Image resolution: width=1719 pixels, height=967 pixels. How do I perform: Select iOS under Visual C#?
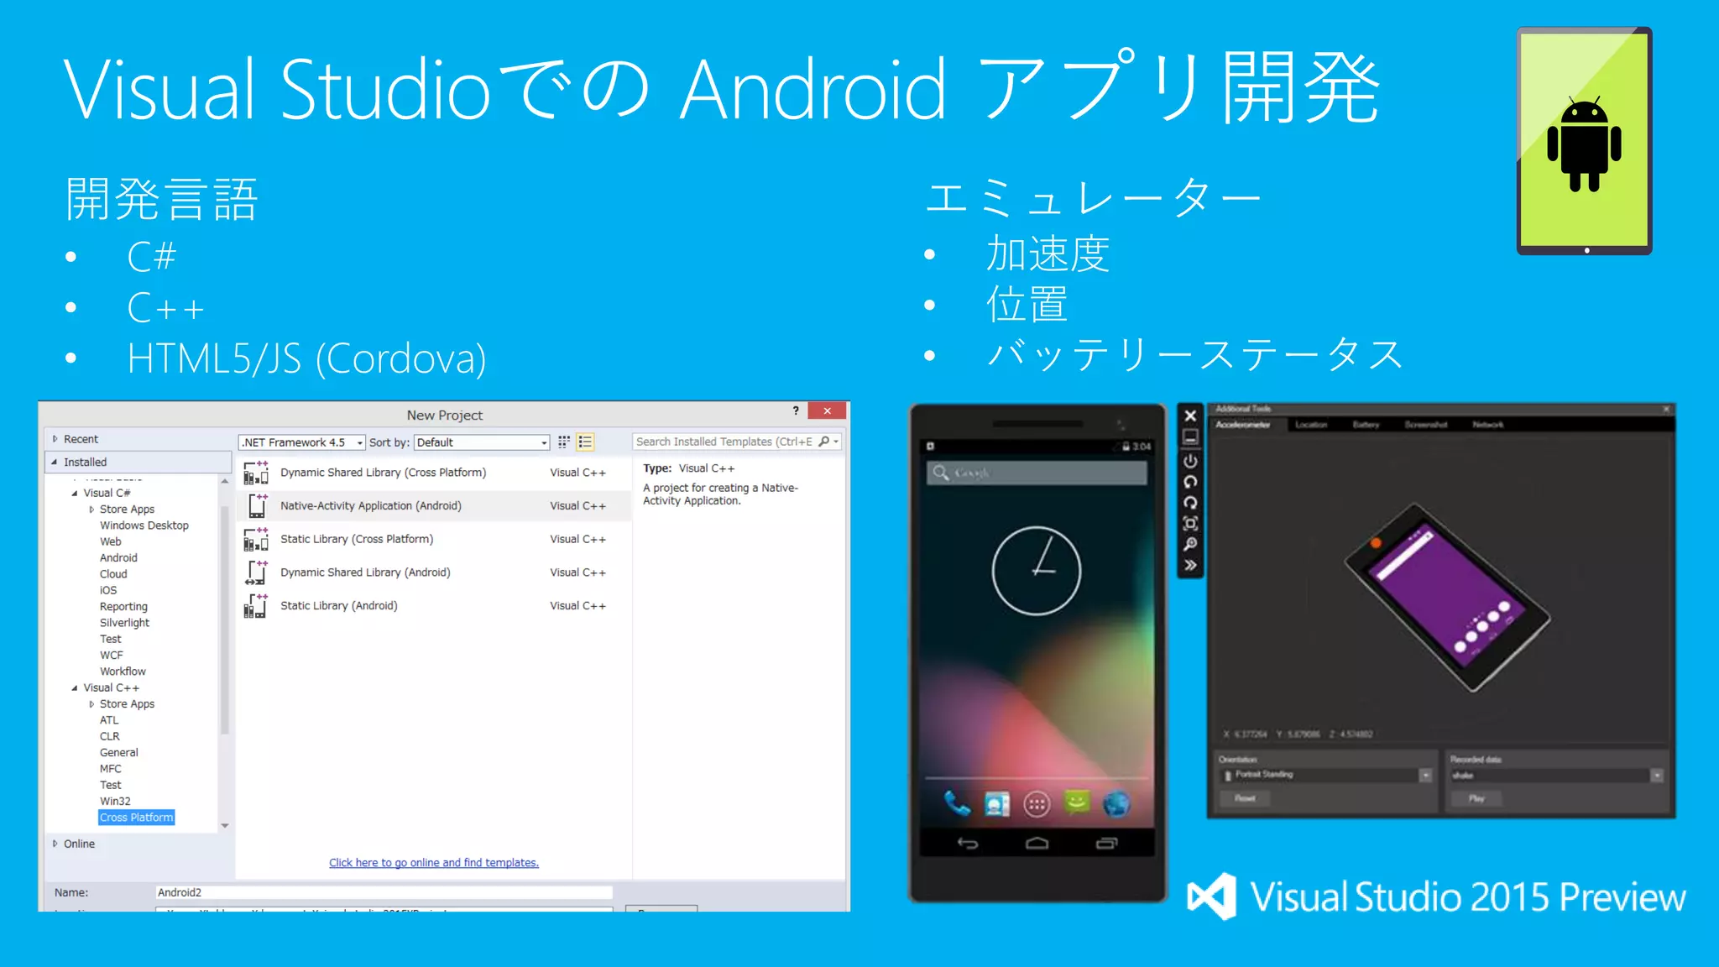108,590
